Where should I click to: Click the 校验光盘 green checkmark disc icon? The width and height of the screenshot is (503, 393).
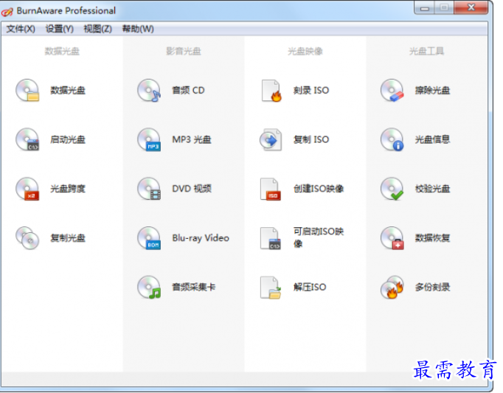click(x=392, y=189)
